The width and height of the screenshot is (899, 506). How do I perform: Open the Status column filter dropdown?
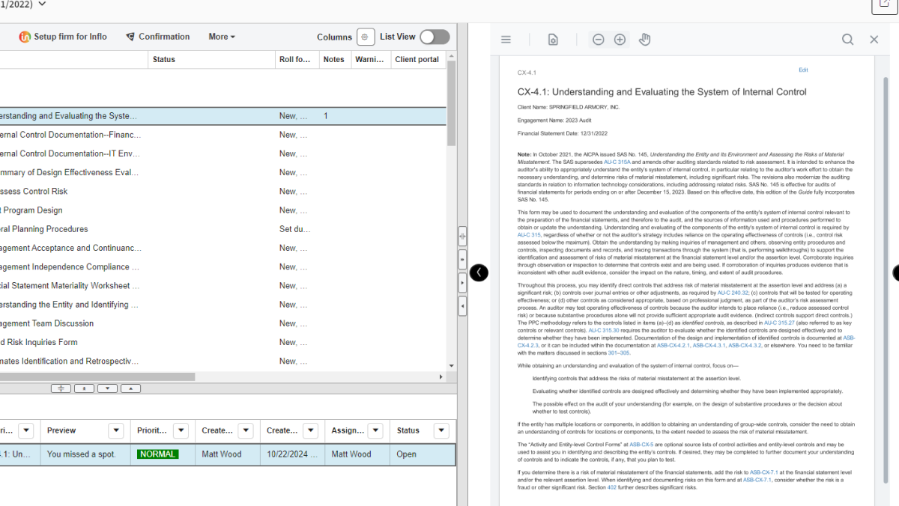(x=441, y=430)
